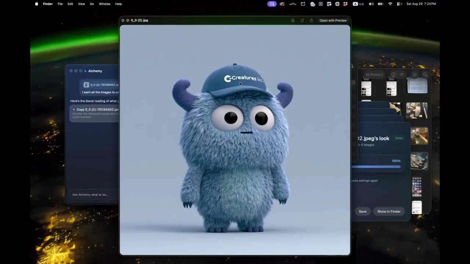470x264 pixels.
Task: Check battery status in menu bar
Action: (x=380, y=4)
